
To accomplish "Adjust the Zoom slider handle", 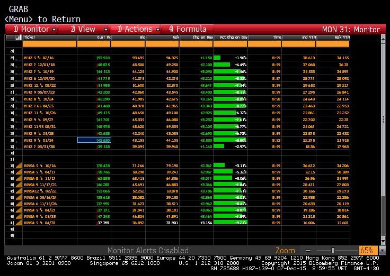I will (333, 251).
